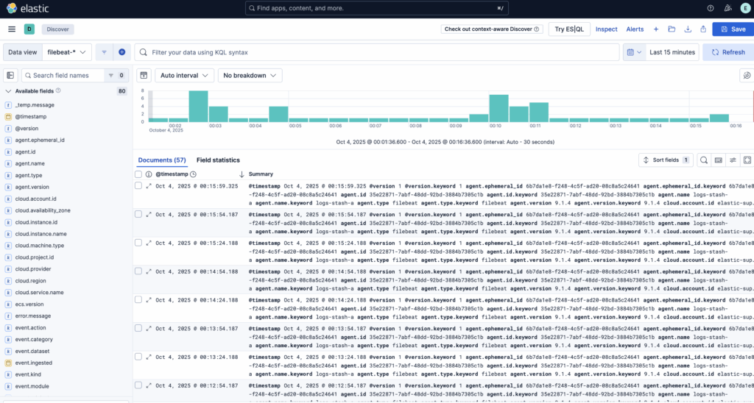Click the share export icon
The width and height of the screenshot is (754, 403).
pyautogui.click(x=703, y=29)
